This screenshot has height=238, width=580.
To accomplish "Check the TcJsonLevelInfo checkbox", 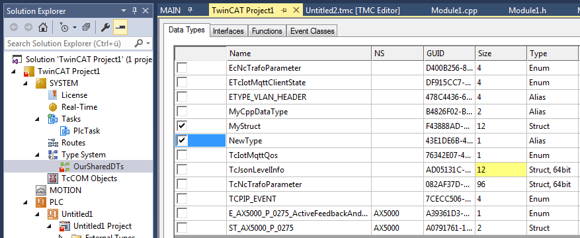I will [x=182, y=170].
